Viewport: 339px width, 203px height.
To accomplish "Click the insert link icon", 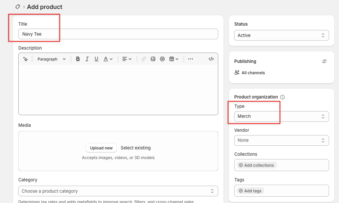I will (144, 59).
